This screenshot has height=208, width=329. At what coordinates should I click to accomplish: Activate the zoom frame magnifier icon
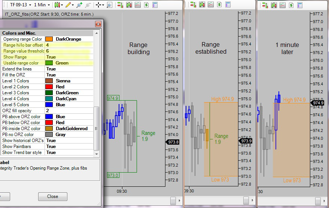click(109, 5)
